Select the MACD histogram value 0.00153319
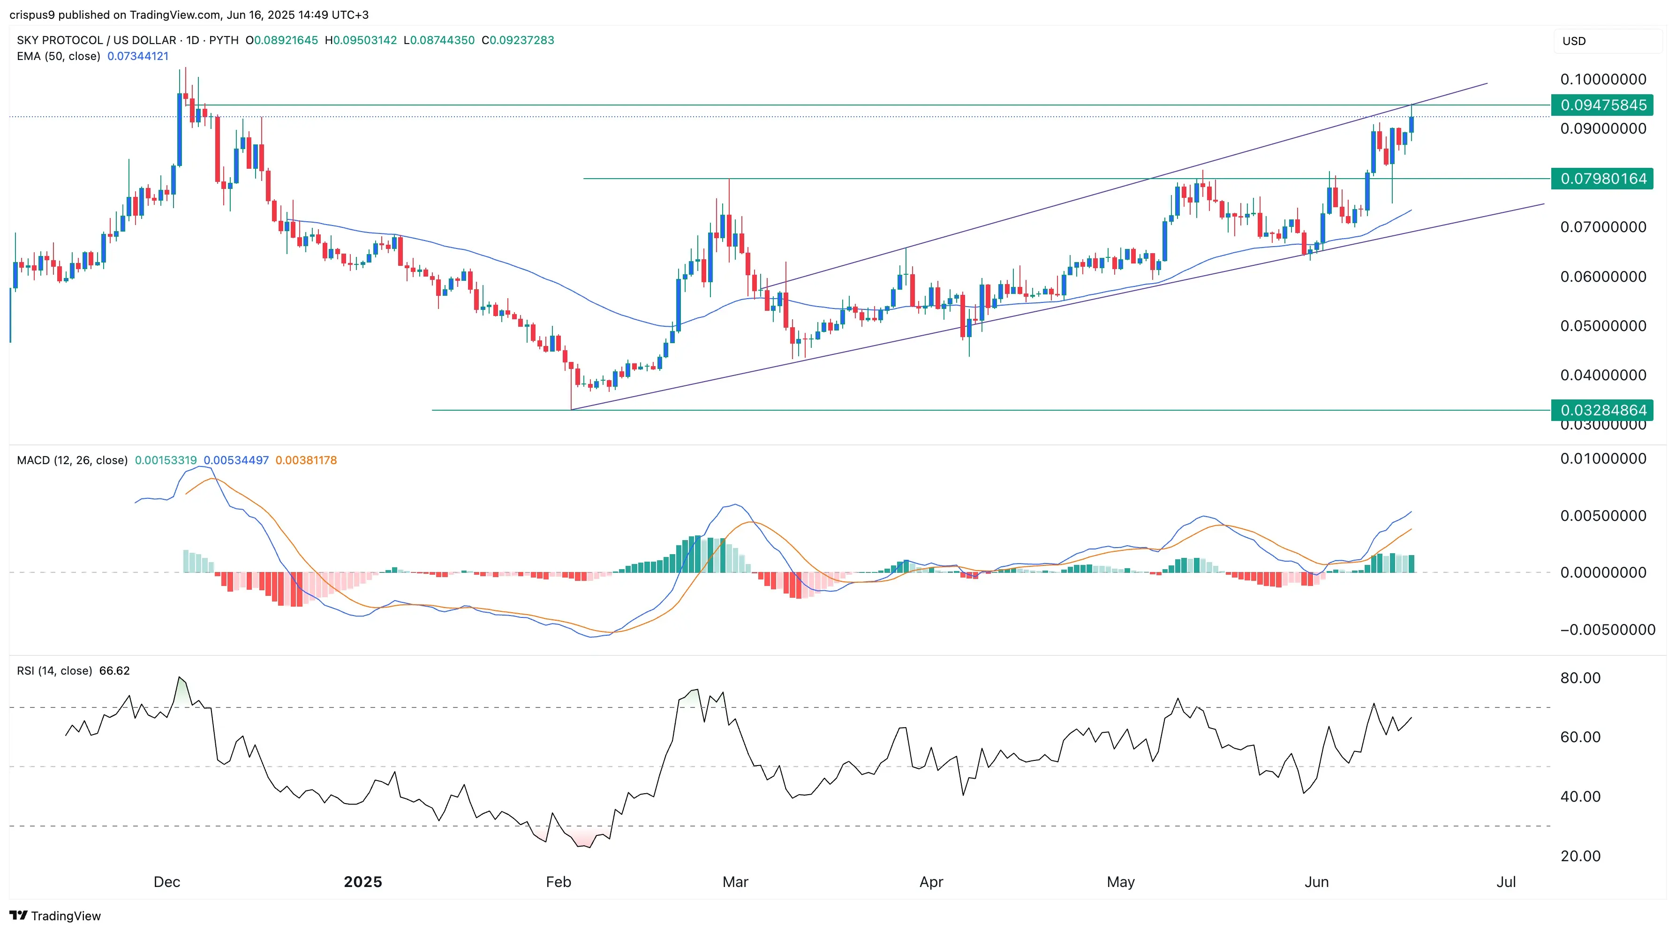This screenshot has width=1676, height=932. (x=165, y=460)
